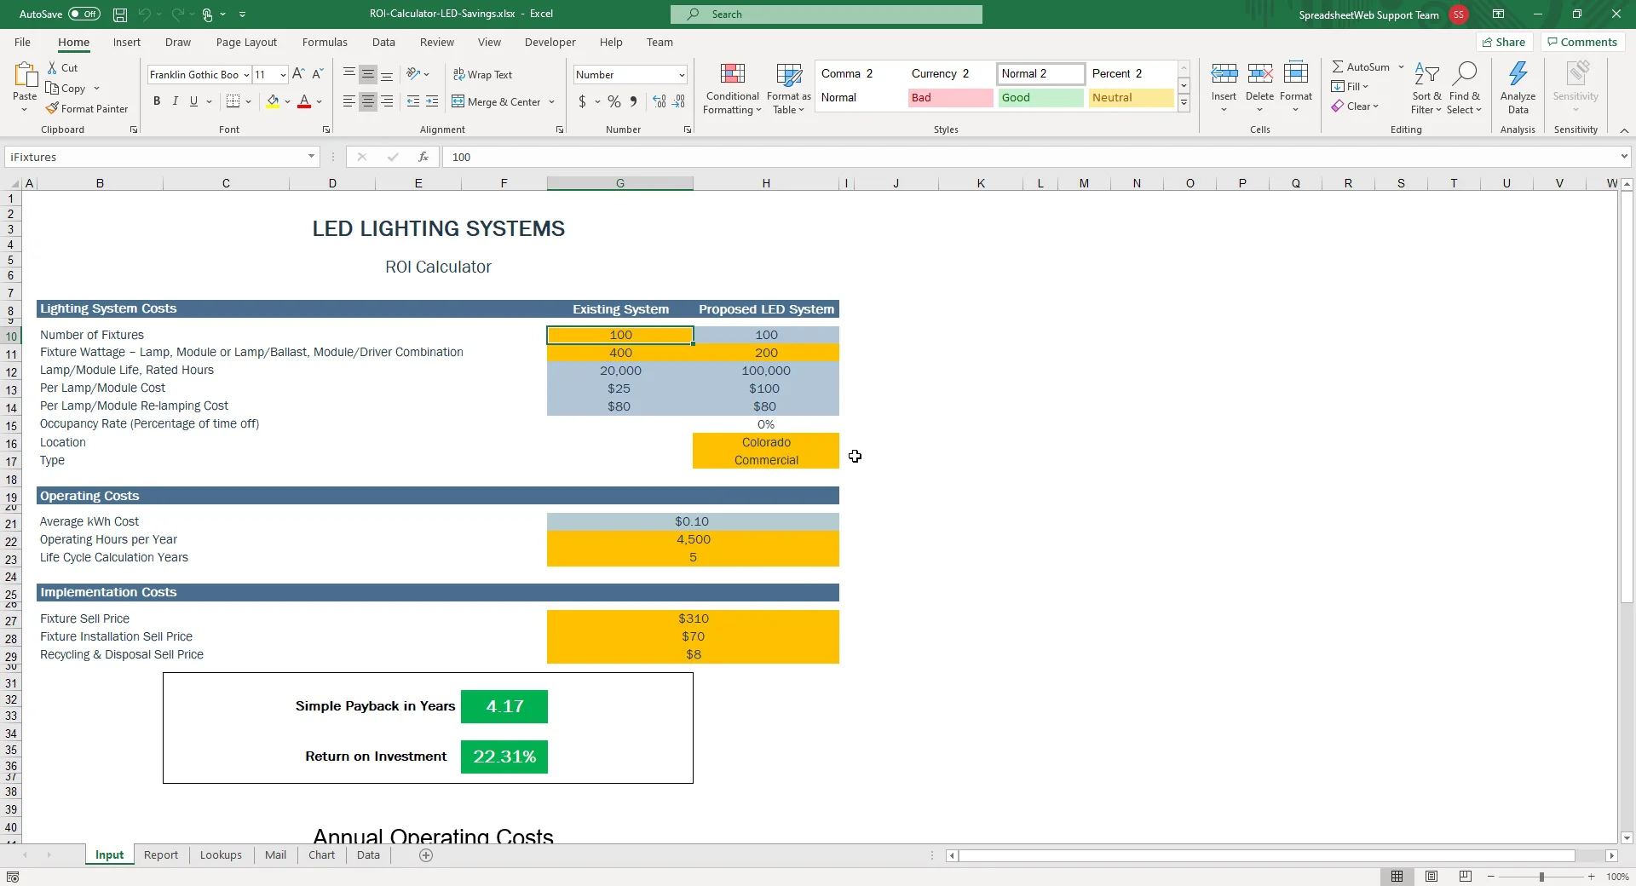Apply Percent Style format
The image size is (1636, 886).
[x=613, y=101]
